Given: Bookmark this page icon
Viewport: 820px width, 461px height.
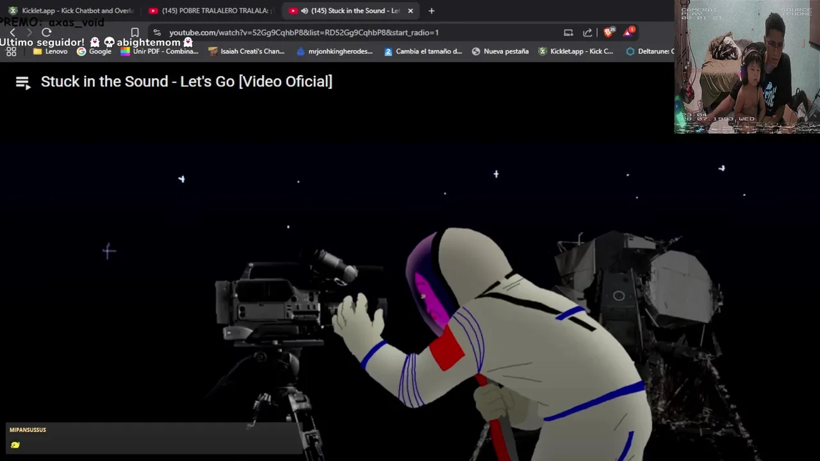Looking at the screenshot, I should [x=135, y=33].
